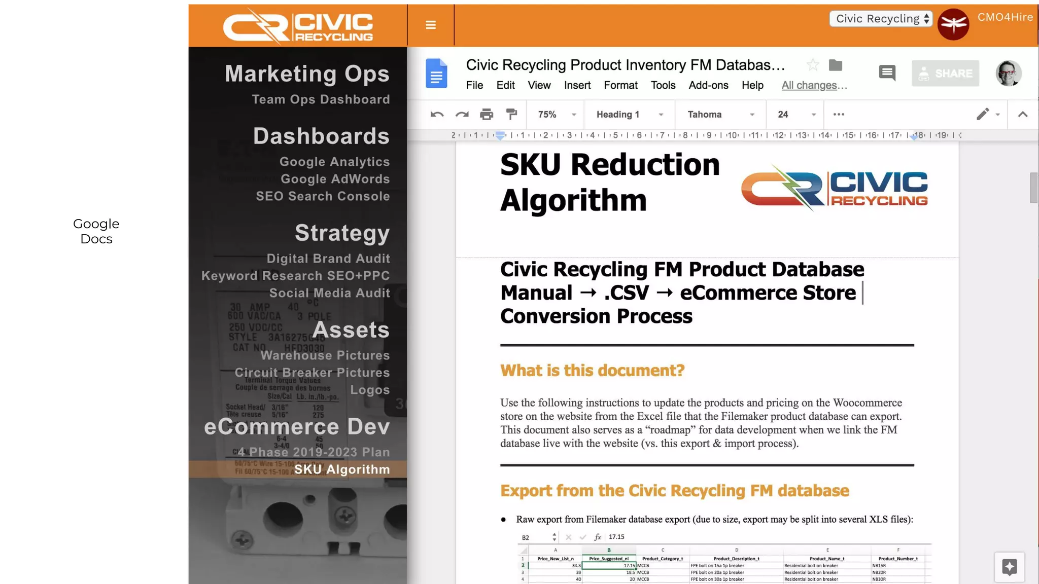1039x584 pixels.
Task: Click the 'What is this document?' heading
Action: tap(592, 371)
